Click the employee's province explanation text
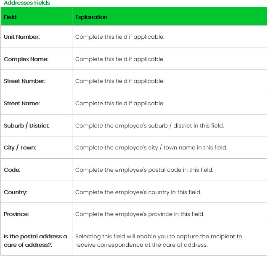The image size is (268, 256). point(140,214)
